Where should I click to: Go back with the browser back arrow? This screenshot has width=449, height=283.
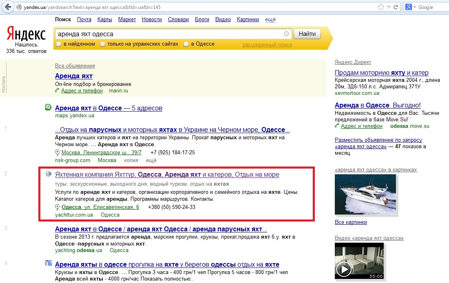pyautogui.click(x=8, y=7)
